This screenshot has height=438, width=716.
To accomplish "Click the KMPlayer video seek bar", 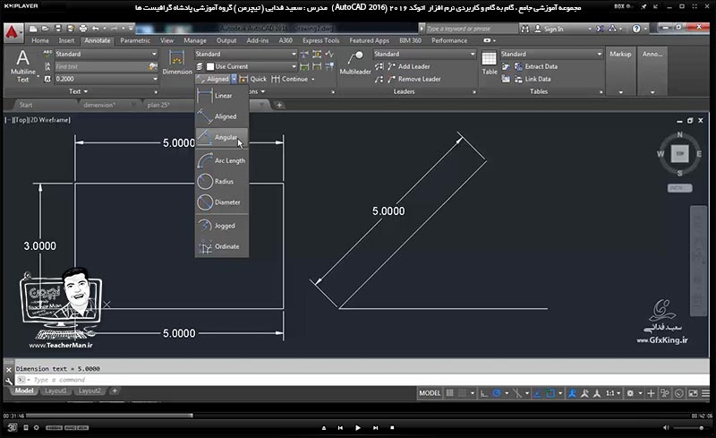I will [x=359, y=416].
